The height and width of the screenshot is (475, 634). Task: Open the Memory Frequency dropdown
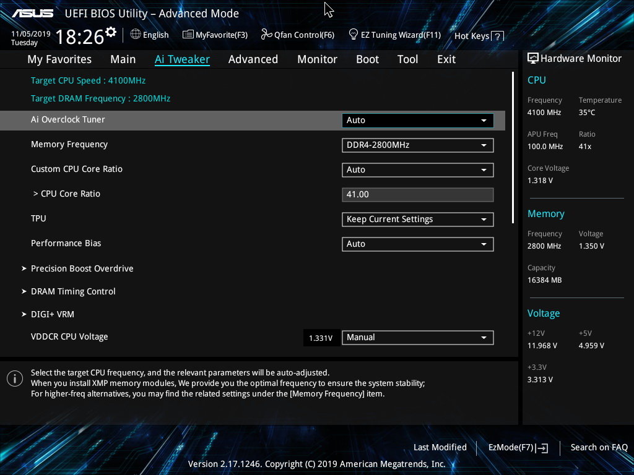(x=418, y=145)
